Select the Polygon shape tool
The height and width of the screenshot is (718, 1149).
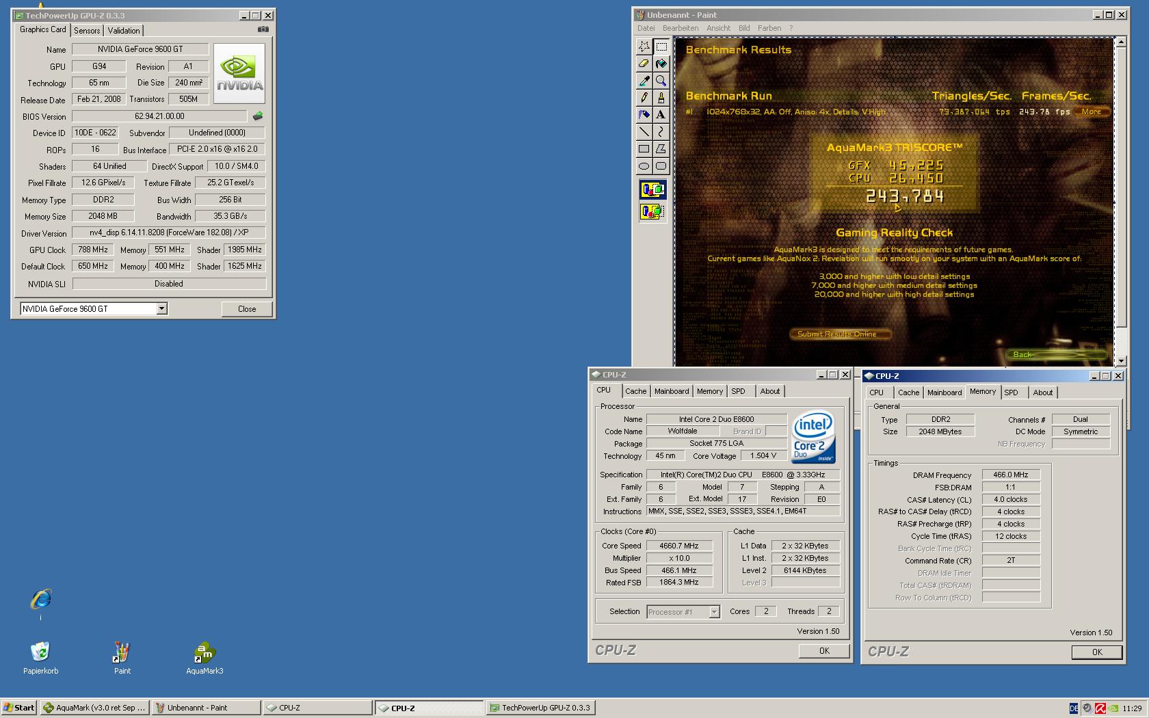pyautogui.click(x=661, y=149)
